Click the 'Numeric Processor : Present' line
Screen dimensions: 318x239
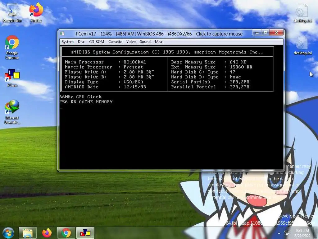pyautogui.click(x=104, y=67)
